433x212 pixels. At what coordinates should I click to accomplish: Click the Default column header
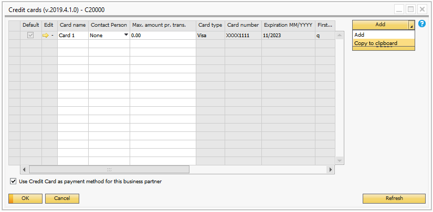tap(31, 25)
